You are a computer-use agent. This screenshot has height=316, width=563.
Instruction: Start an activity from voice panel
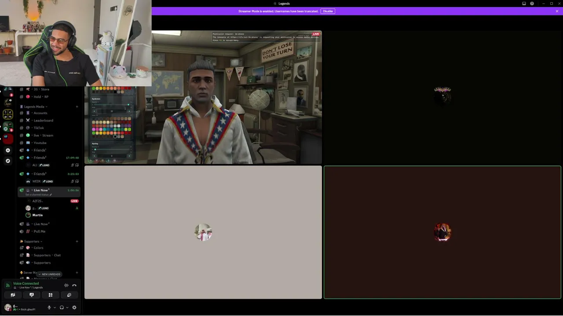(51, 295)
